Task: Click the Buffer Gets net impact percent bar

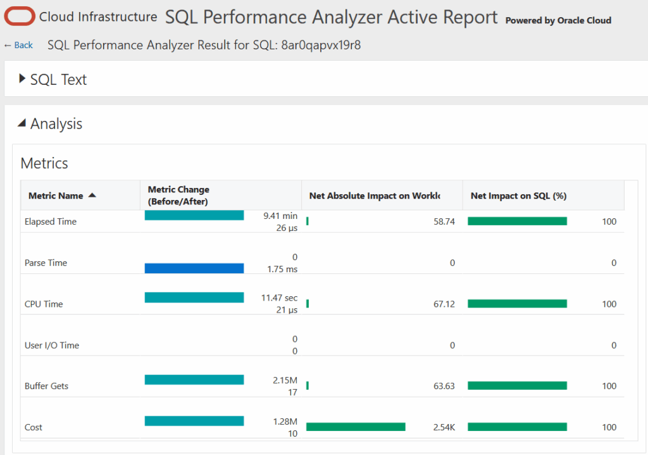Action: pos(517,386)
